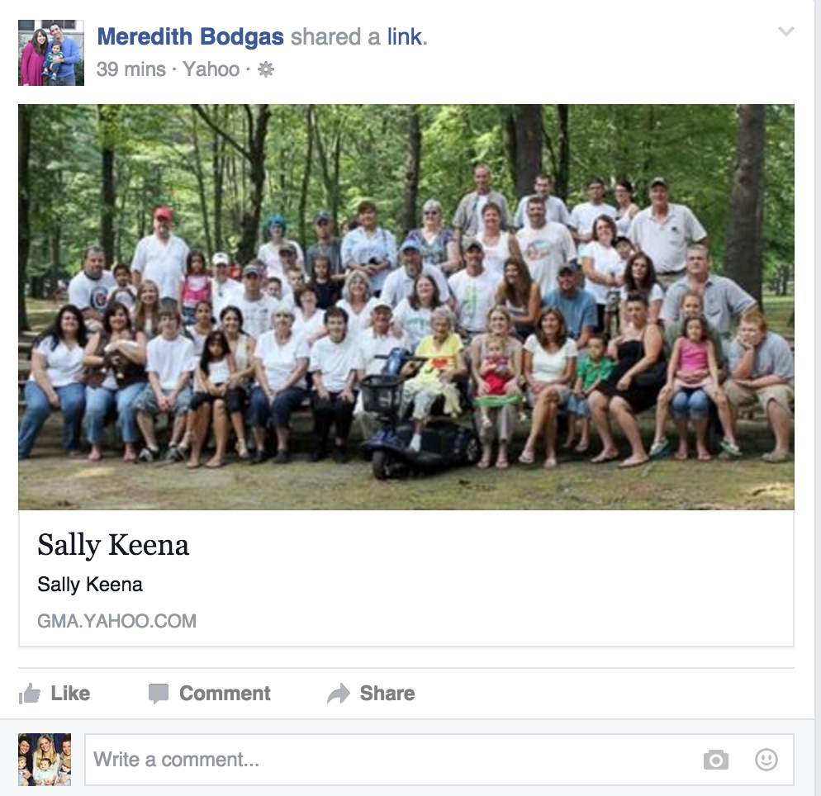
Task: Click the 39 mins timestamp
Action: [131, 69]
